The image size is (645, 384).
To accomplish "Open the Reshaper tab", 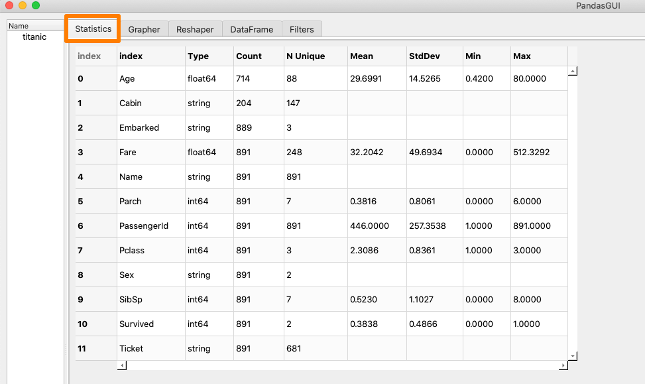I will click(x=195, y=29).
